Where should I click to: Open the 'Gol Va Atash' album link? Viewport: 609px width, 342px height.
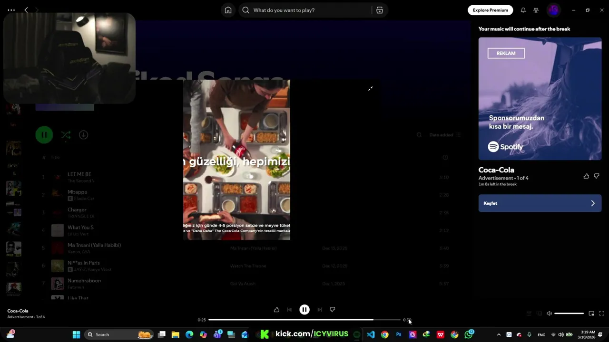click(x=243, y=284)
